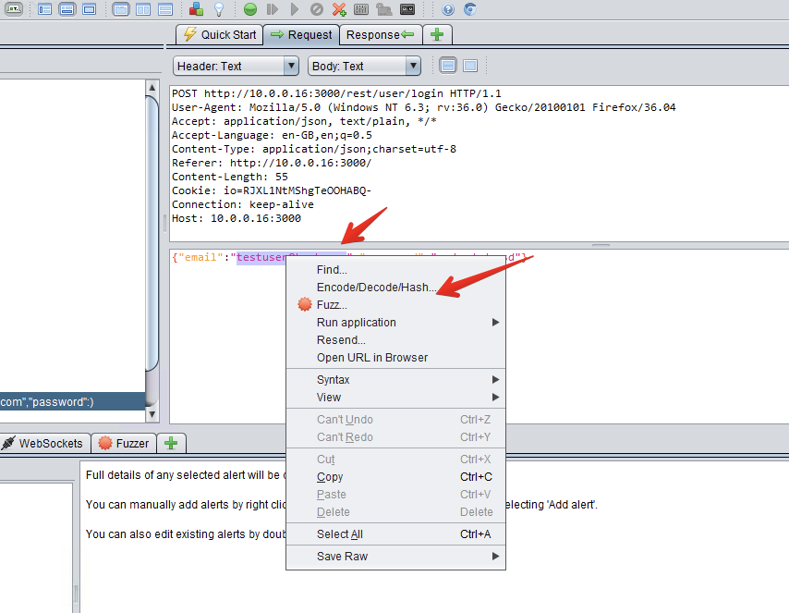This screenshot has width=789, height=613.
Task: Click the left panel vertical scrollbar thumb
Action: (x=152, y=234)
